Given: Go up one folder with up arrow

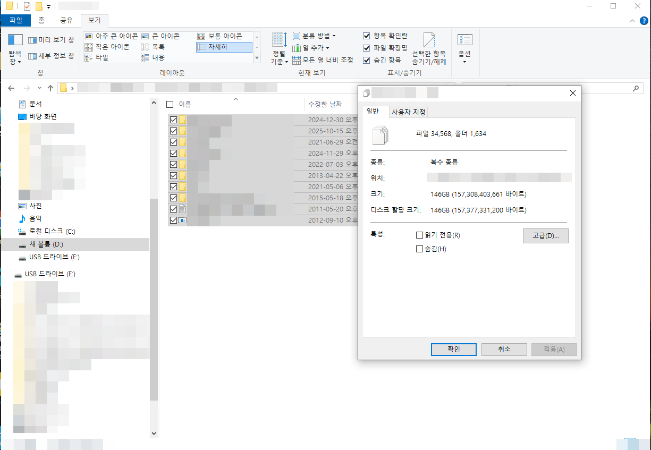Looking at the screenshot, I should (50, 88).
